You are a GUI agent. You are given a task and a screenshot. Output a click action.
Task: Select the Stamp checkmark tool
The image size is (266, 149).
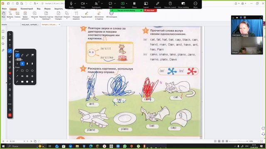[x=10, y=56]
